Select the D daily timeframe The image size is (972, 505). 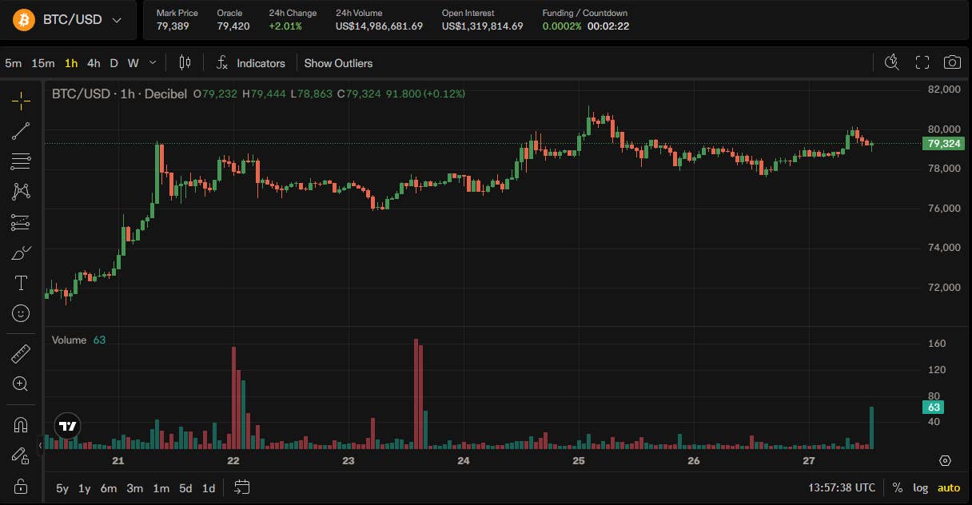point(114,63)
